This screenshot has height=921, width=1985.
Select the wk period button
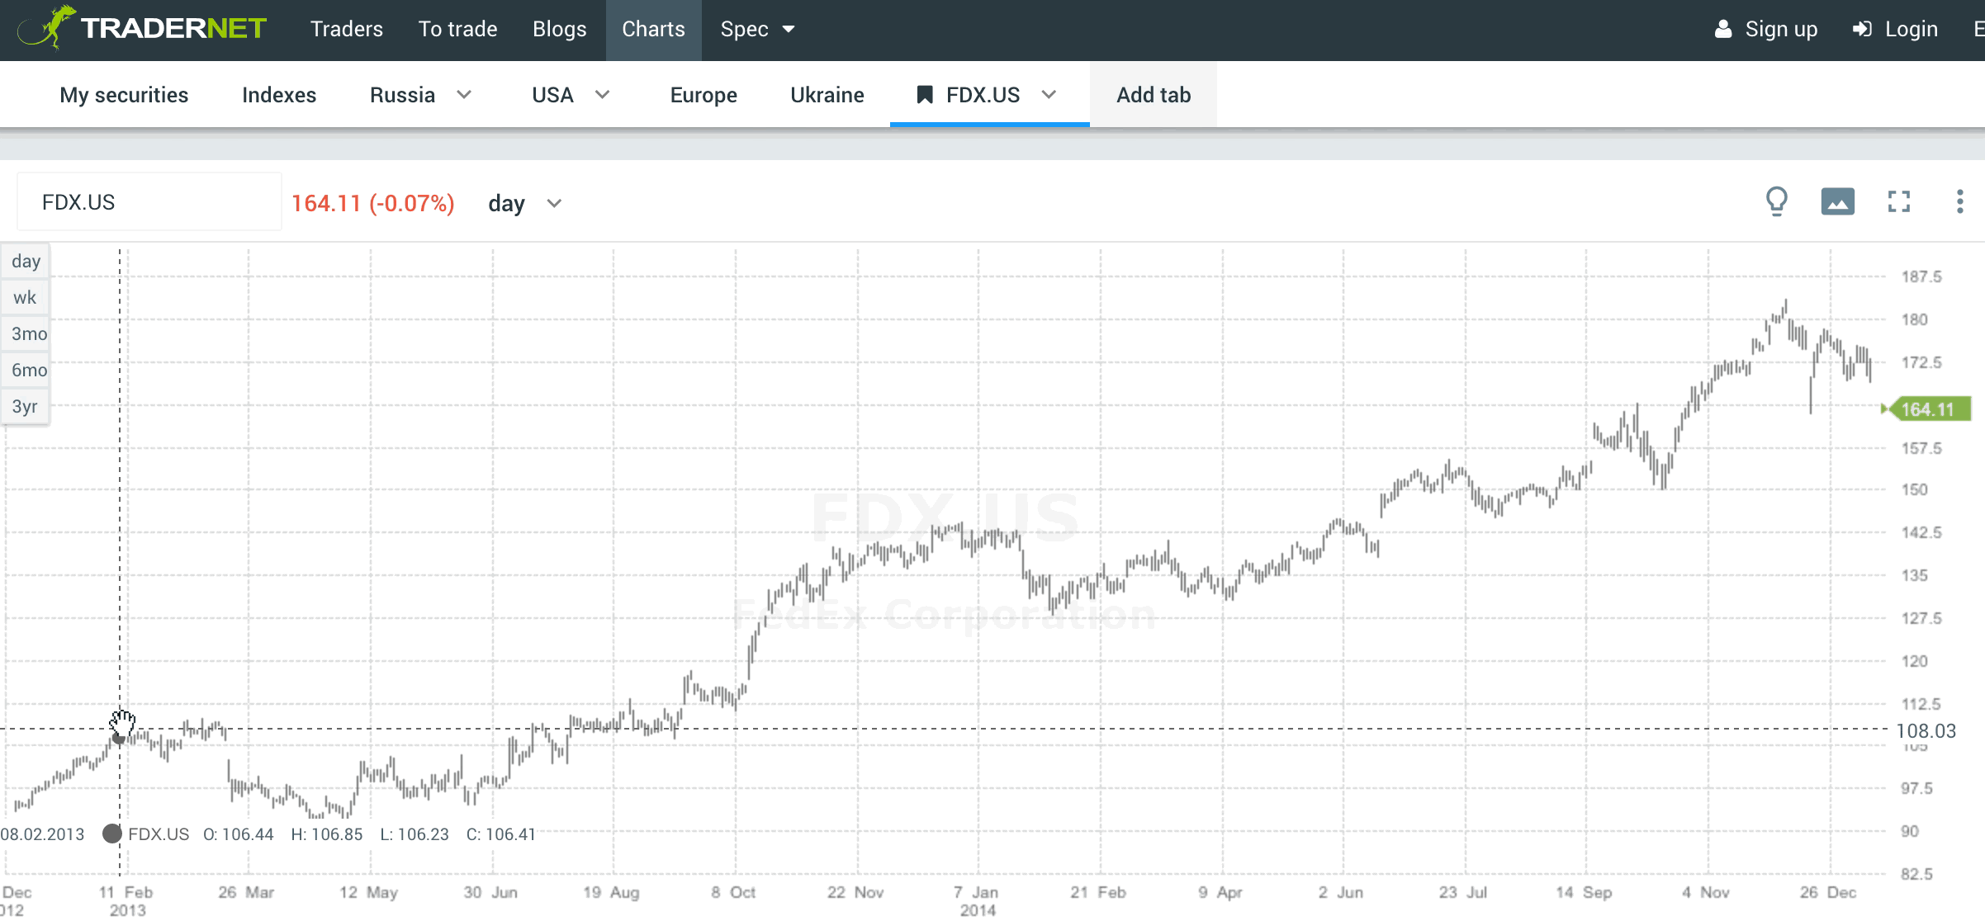tap(26, 298)
